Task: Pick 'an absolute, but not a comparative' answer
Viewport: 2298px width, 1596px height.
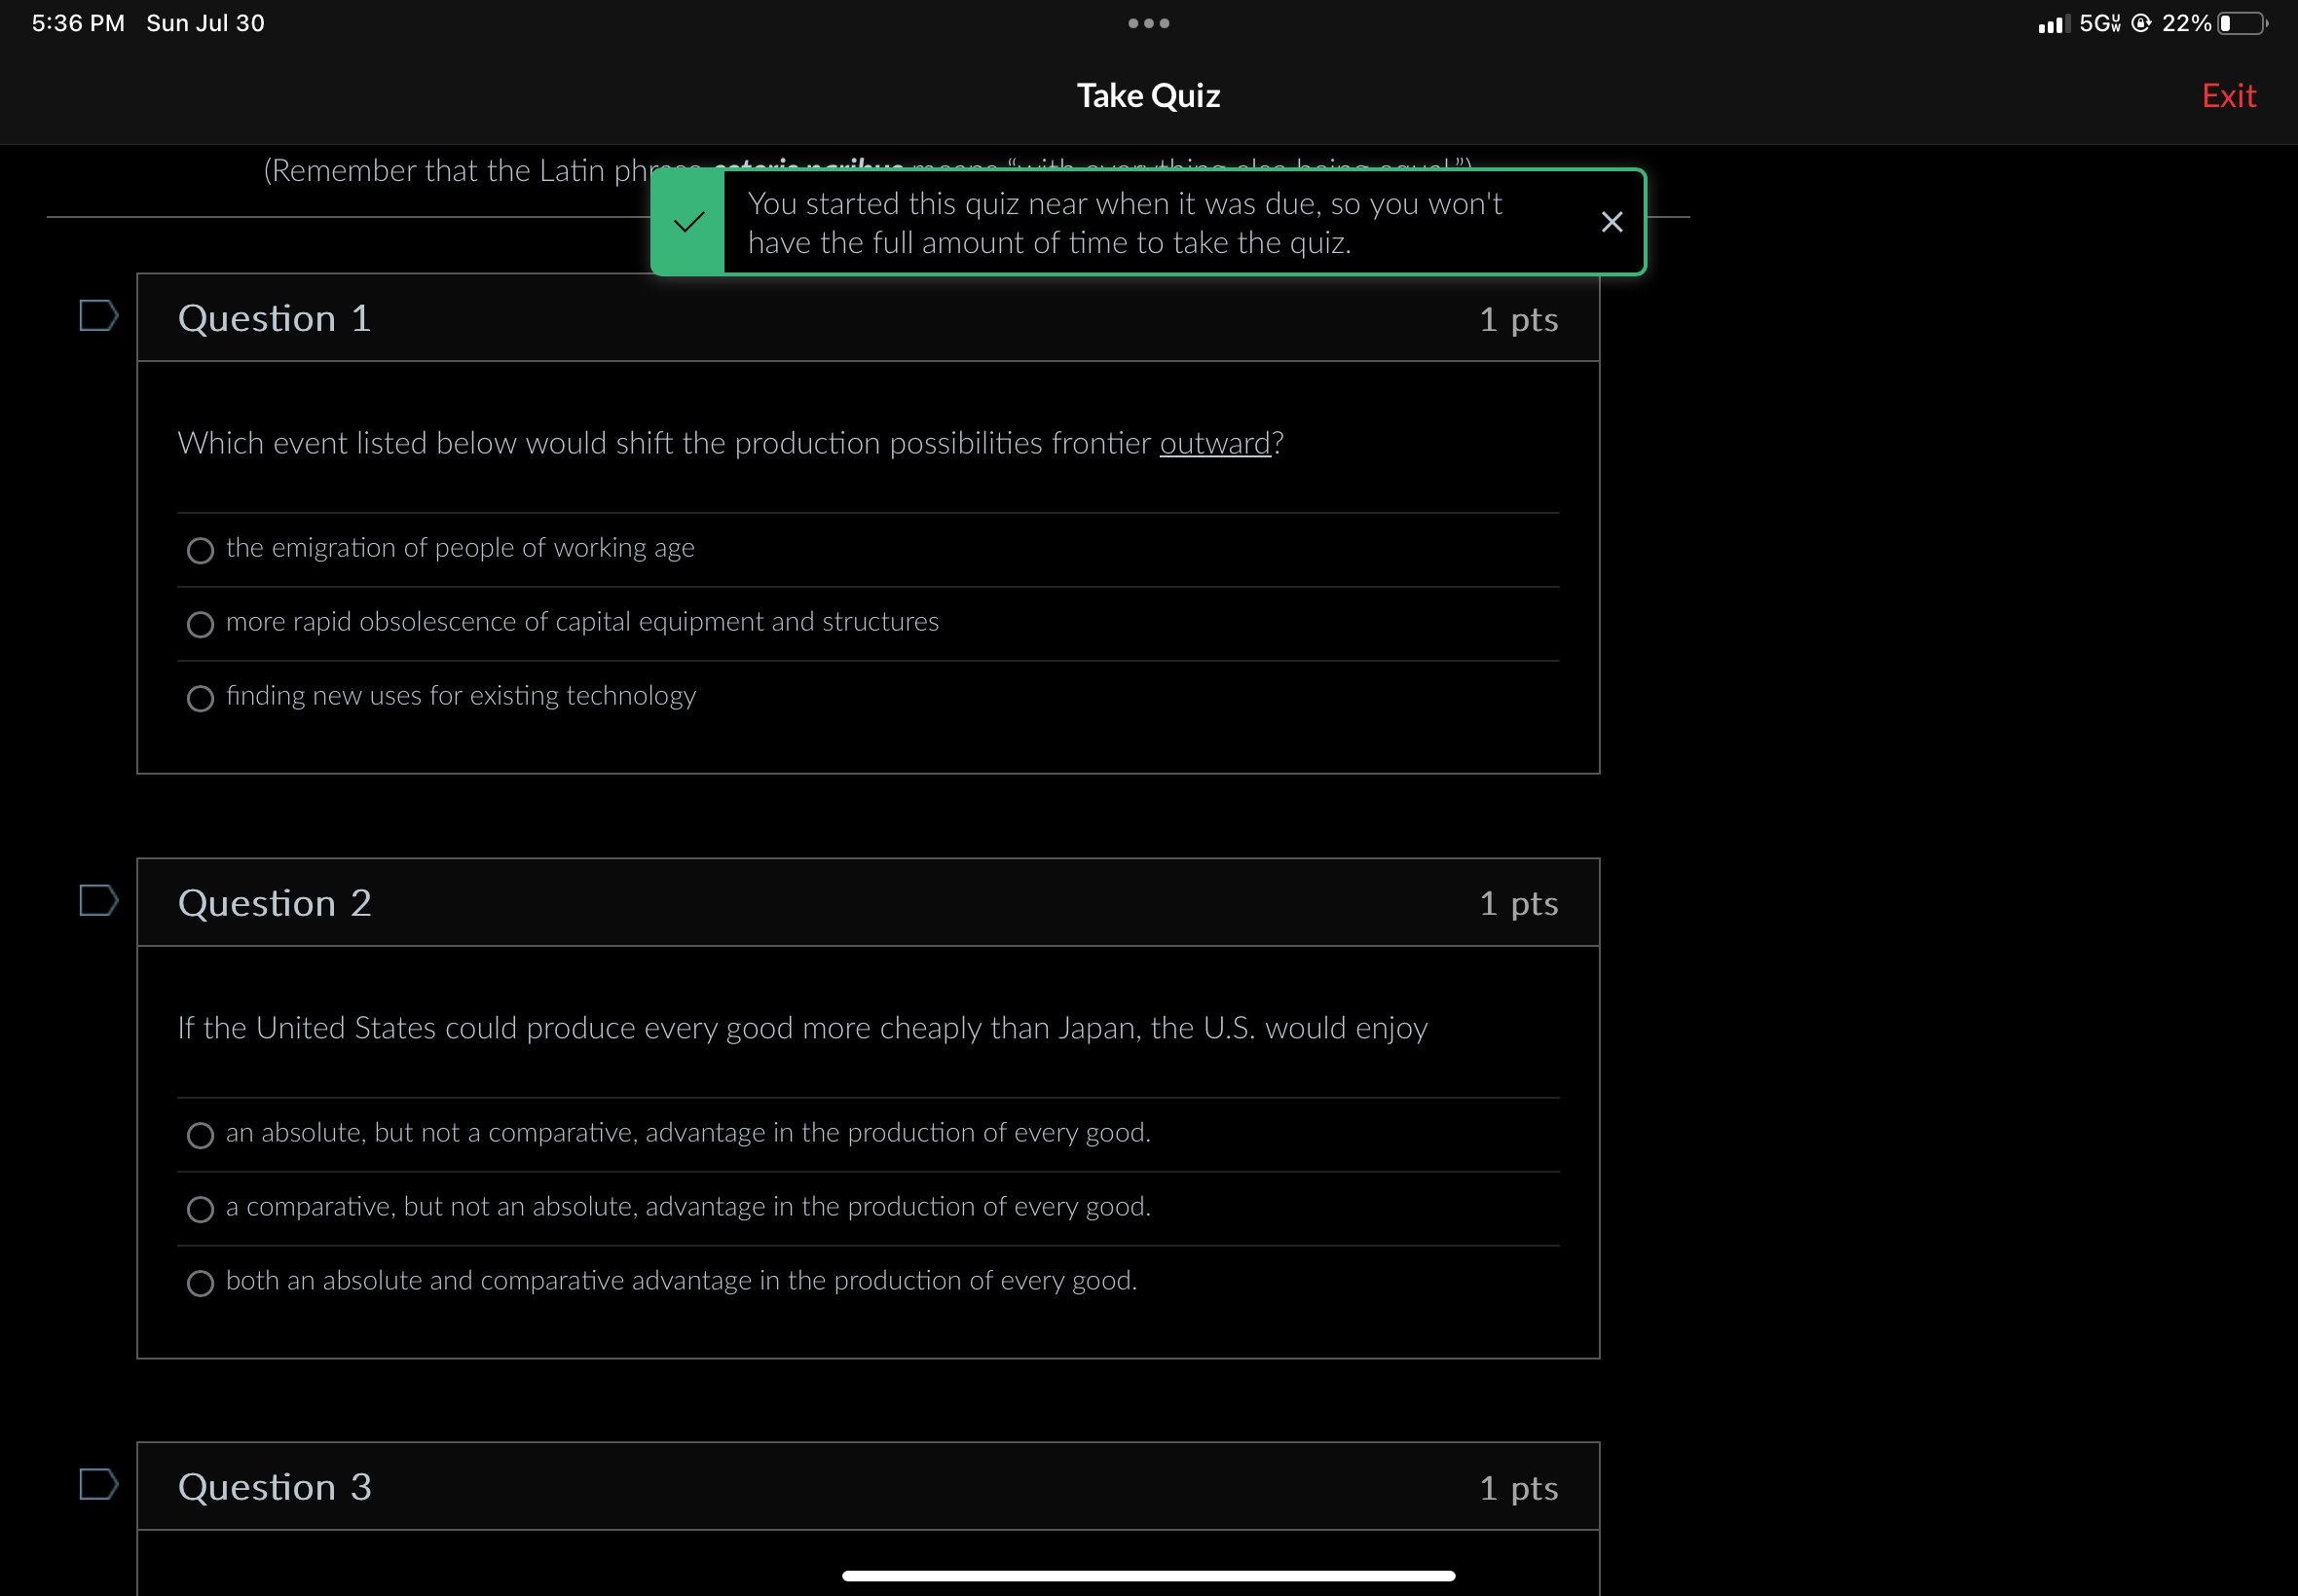Action: tap(200, 1135)
